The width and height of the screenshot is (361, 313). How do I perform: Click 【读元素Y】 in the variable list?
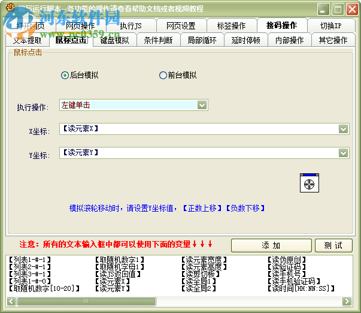tap(113, 288)
